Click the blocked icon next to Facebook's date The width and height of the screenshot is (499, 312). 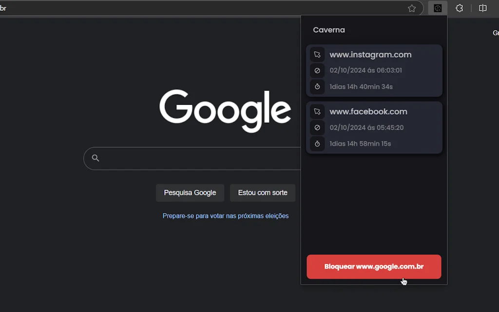tap(317, 128)
